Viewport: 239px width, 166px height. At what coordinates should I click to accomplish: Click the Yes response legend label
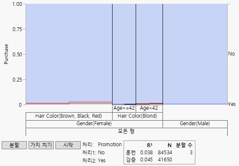tap(232, 104)
